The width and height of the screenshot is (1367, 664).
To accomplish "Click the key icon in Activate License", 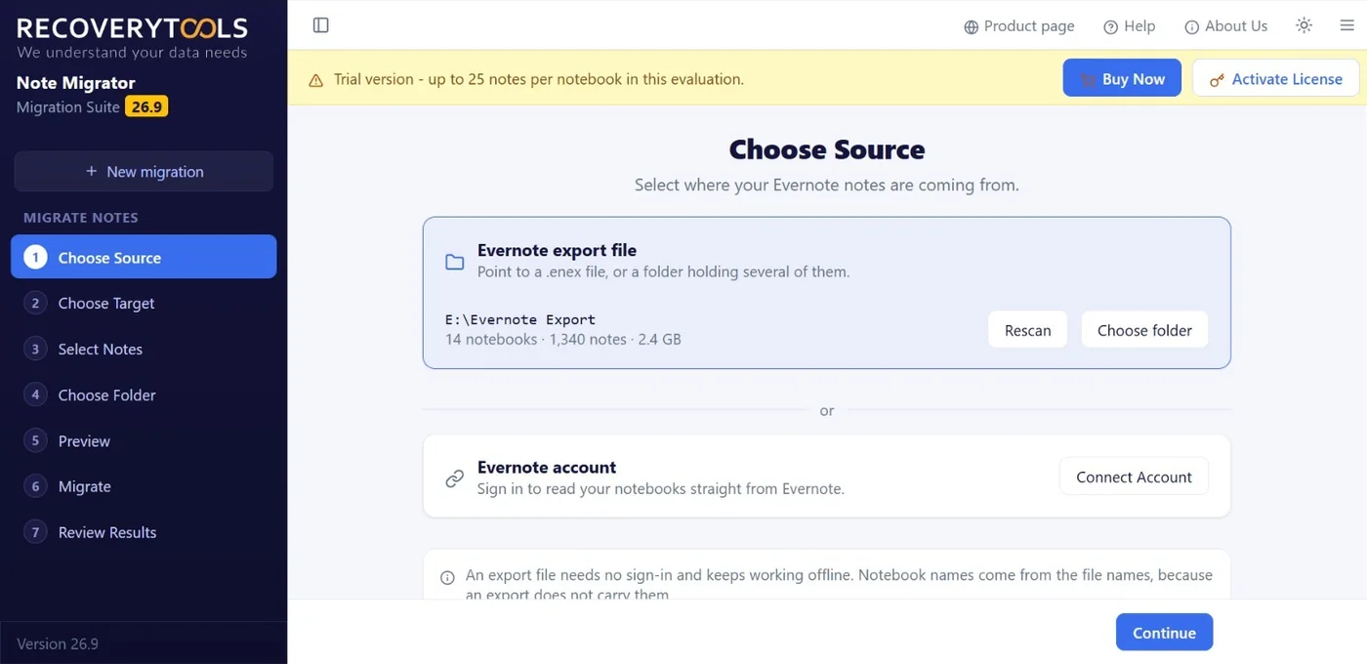I will click(x=1217, y=80).
